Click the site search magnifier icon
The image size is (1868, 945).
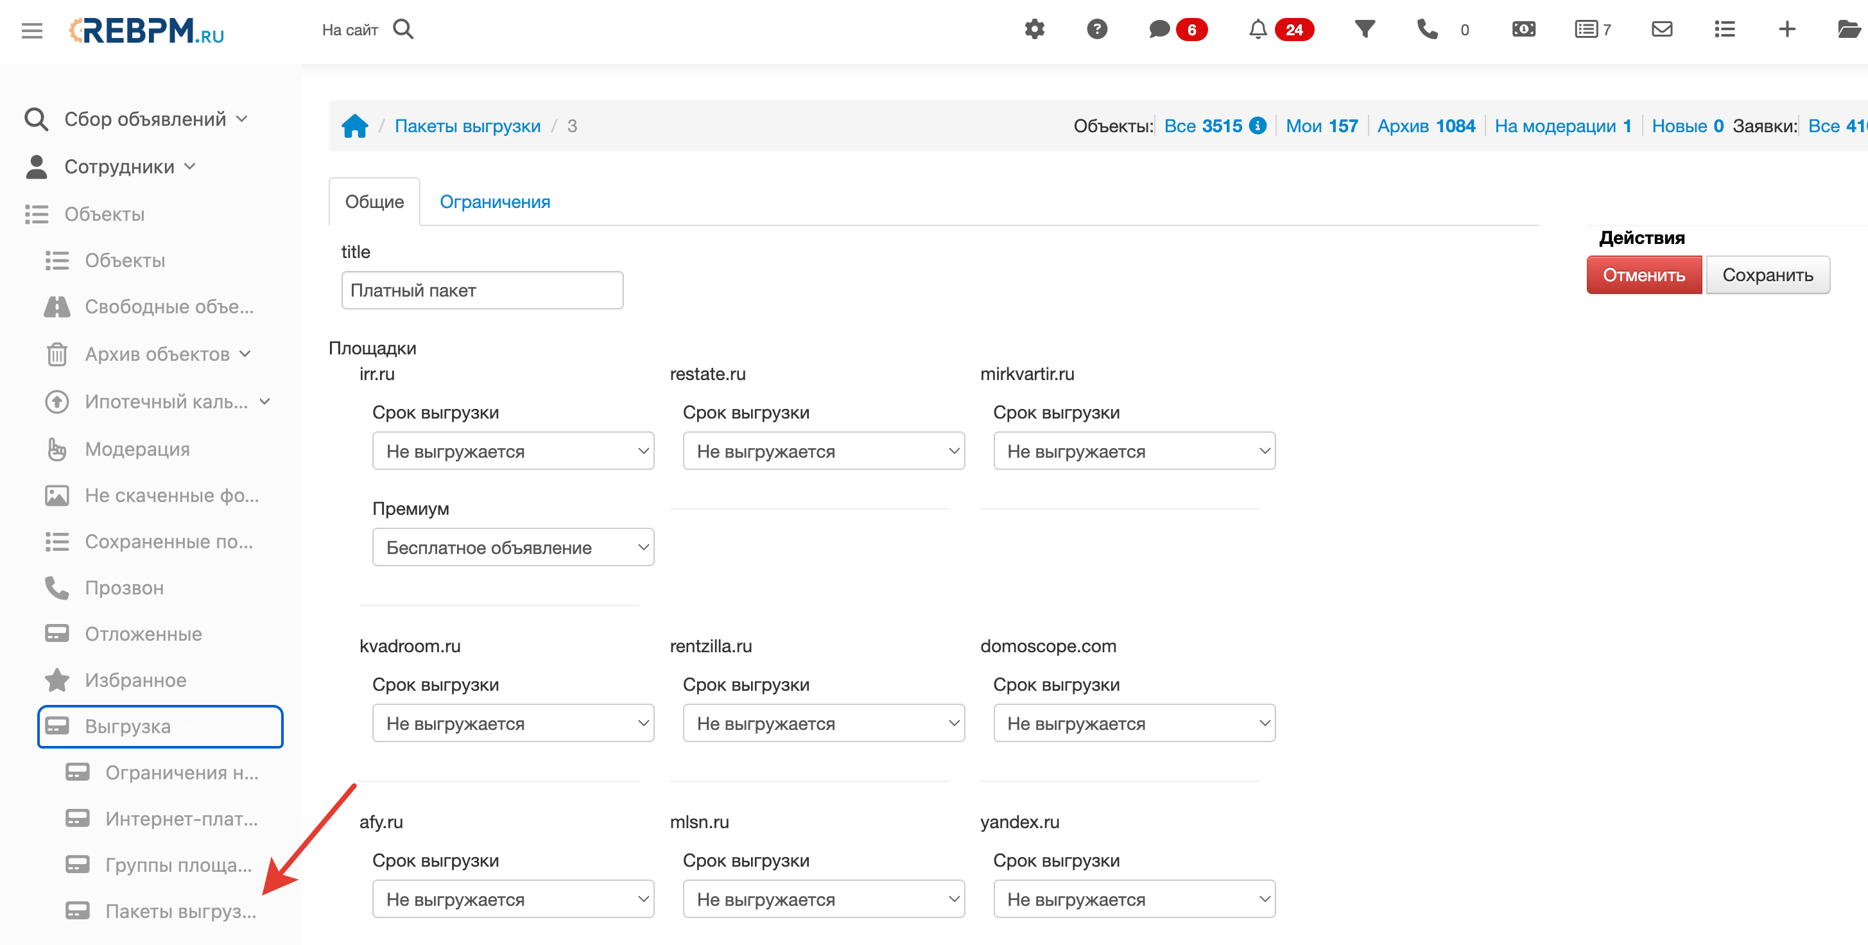pos(403,30)
